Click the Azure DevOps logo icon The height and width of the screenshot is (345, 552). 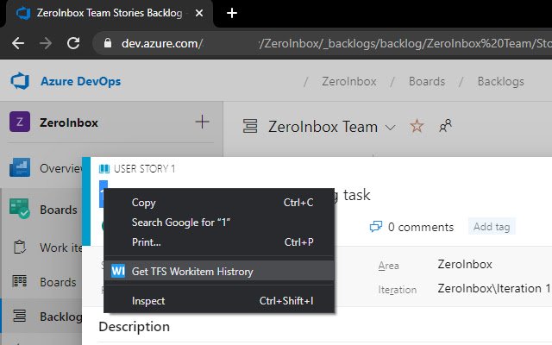pyautogui.click(x=20, y=81)
